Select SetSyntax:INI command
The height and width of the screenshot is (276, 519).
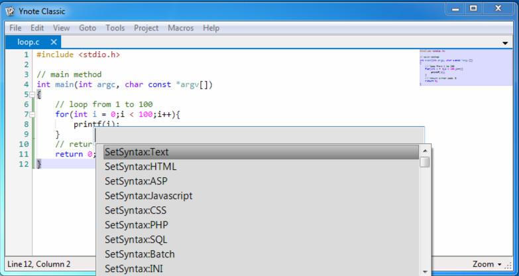[260, 269]
